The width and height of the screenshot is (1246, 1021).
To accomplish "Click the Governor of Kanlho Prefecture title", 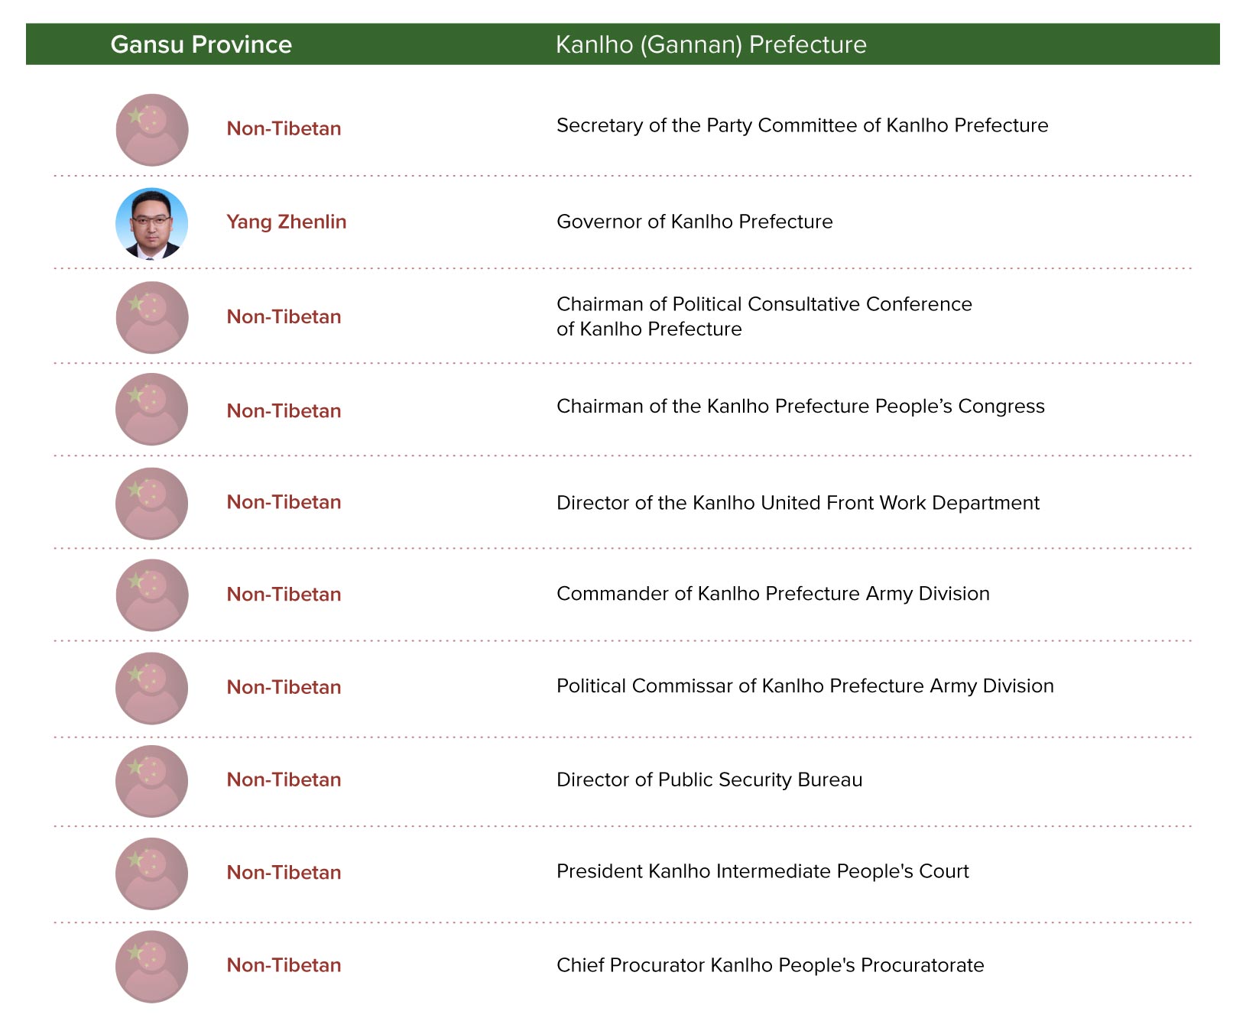I will [x=695, y=222].
